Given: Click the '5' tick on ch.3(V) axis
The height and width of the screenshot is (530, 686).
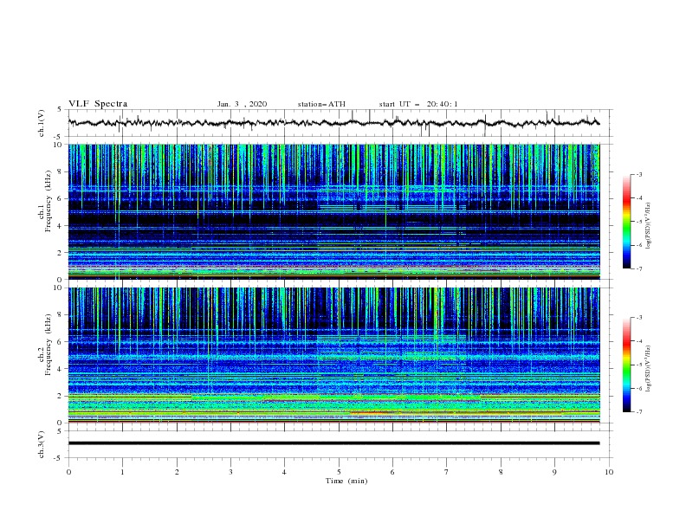Looking at the screenshot, I should click(61, 431).
